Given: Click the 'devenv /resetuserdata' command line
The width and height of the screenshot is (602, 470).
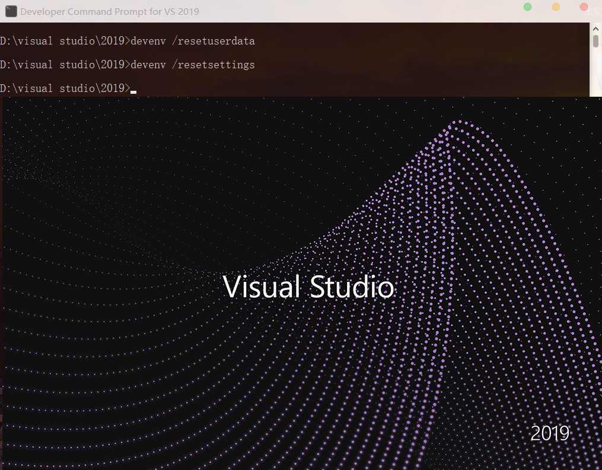Looking at the screenshot, I should tap(128, 41).
